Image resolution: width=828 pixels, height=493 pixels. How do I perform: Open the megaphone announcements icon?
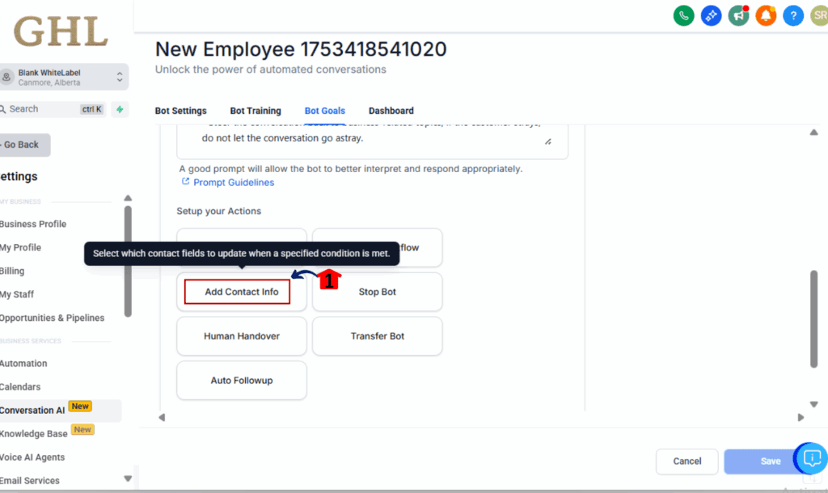point(738,16)
